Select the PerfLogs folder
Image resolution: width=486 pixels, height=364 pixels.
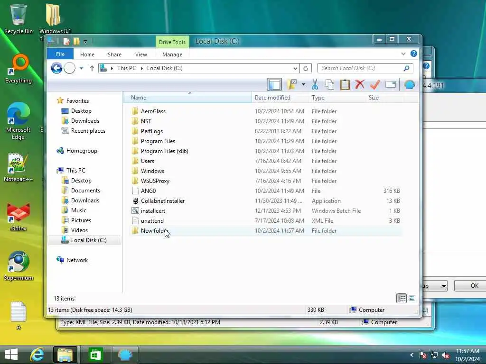tap(151, 131)
